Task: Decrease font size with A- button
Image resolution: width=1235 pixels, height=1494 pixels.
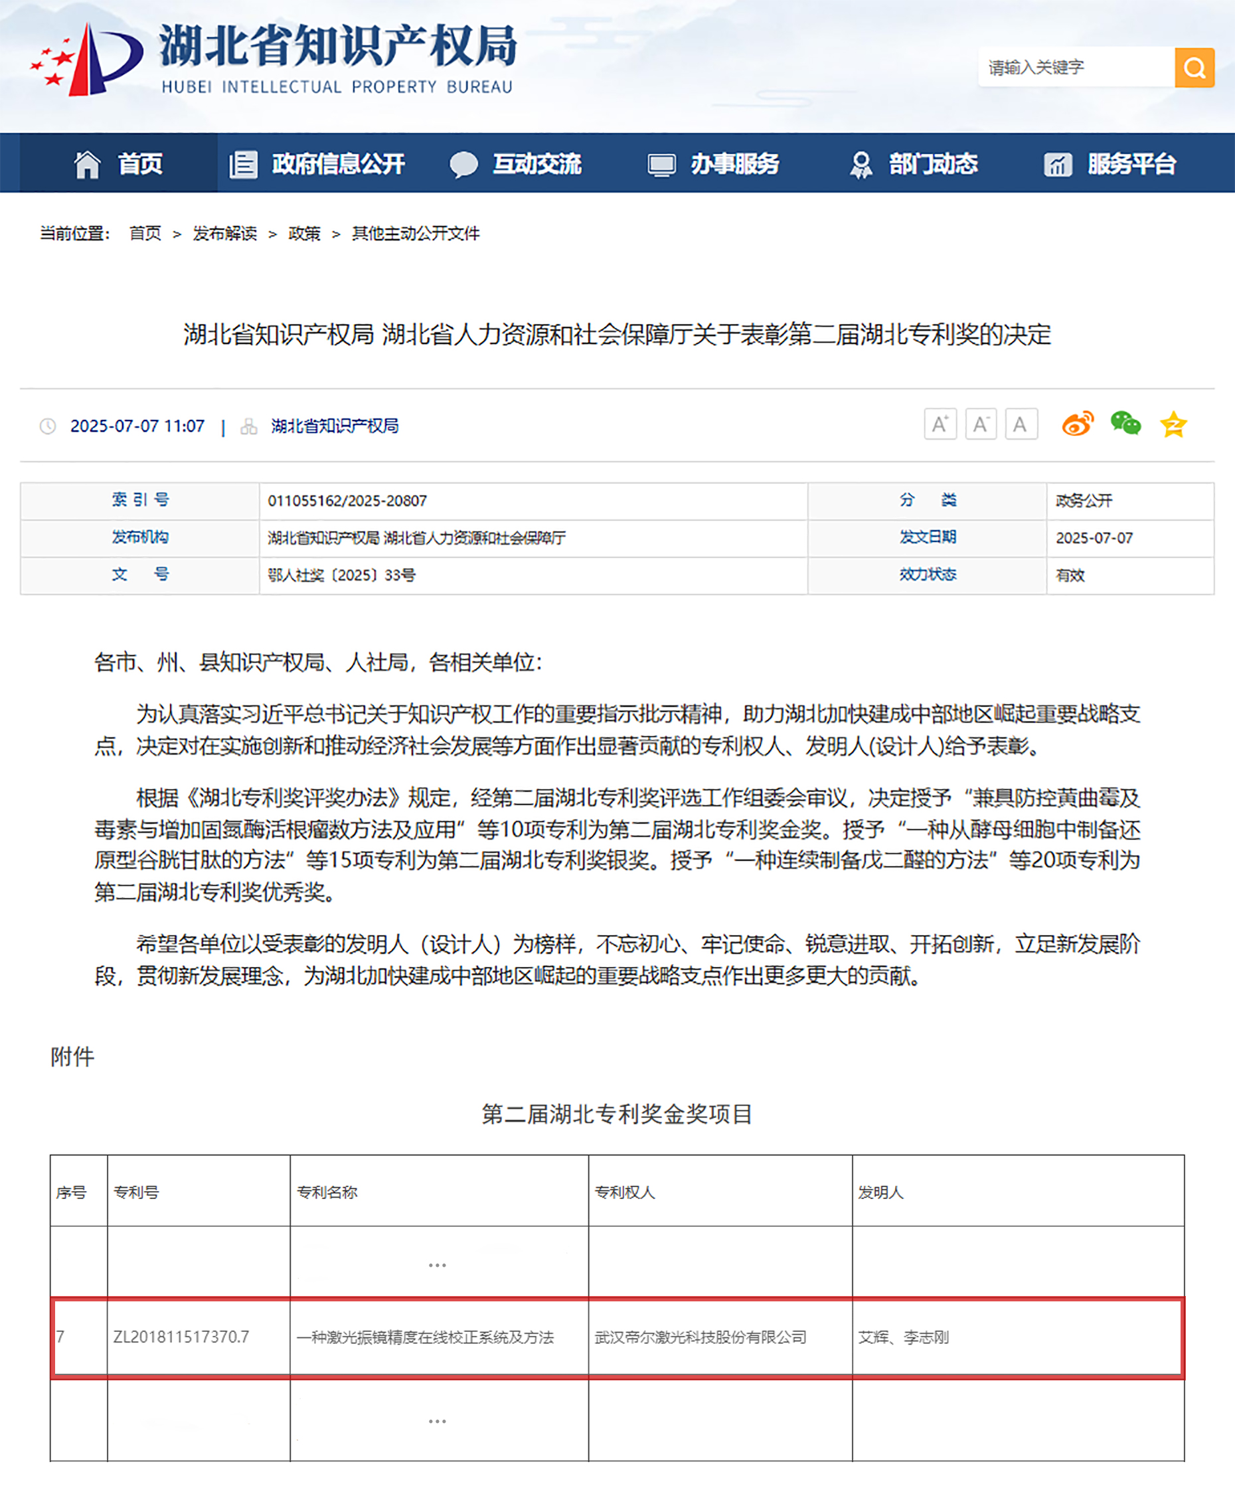Action: (981, 424)
